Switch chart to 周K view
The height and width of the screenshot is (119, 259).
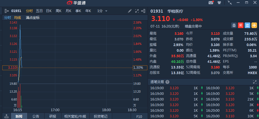click(58, 11)
